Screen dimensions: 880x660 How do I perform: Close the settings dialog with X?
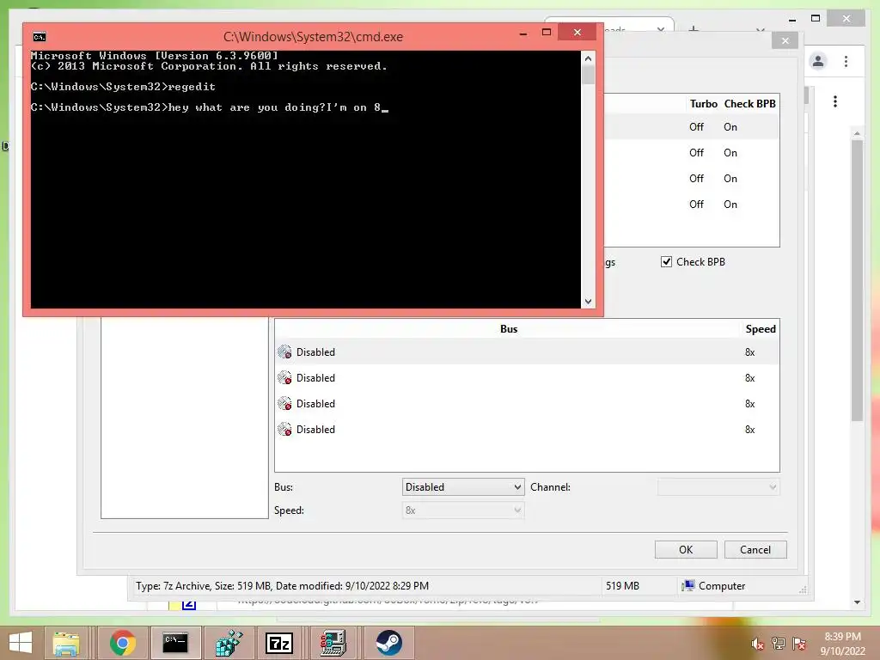coord(785,41)
